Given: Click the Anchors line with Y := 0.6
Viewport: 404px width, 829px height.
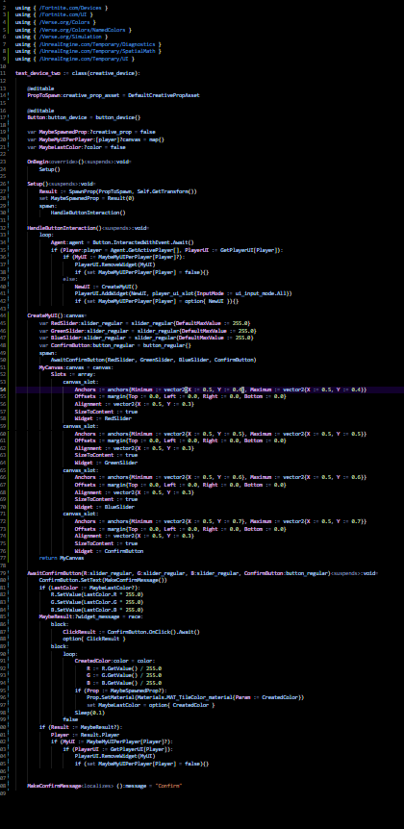Looking at the screenshot, I should point(220,477).
